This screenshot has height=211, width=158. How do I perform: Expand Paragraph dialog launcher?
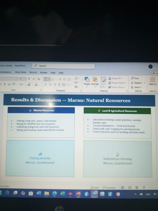tap(80, 91)
